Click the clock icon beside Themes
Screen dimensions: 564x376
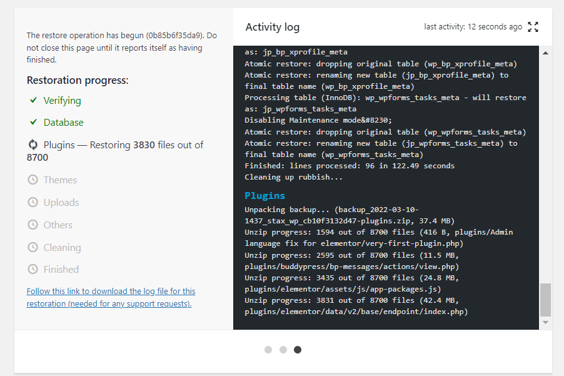pos(33,180)
